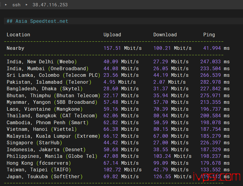Click the Ping column header
The image size is (243, 186).
tap(209, 34)
